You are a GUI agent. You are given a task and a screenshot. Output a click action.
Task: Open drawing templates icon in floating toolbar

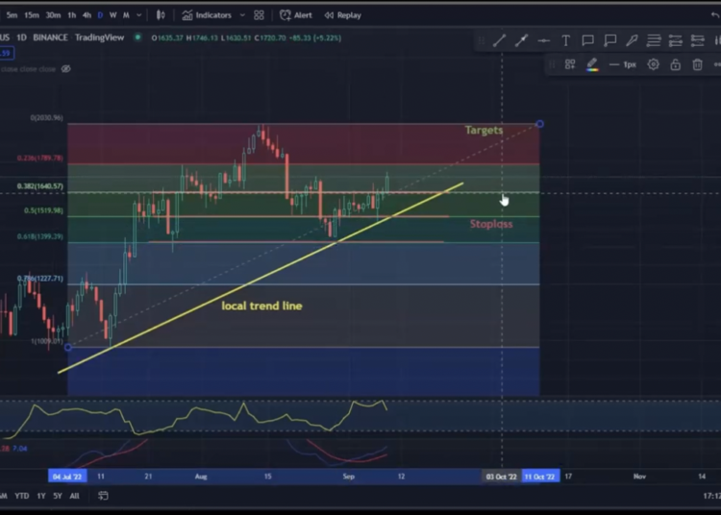point(570,64)
